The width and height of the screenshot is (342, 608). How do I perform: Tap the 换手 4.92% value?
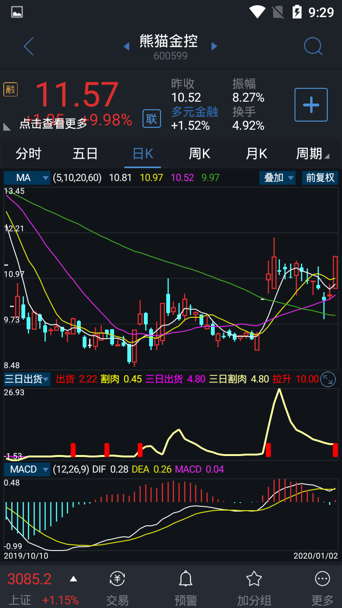(248, 125)
